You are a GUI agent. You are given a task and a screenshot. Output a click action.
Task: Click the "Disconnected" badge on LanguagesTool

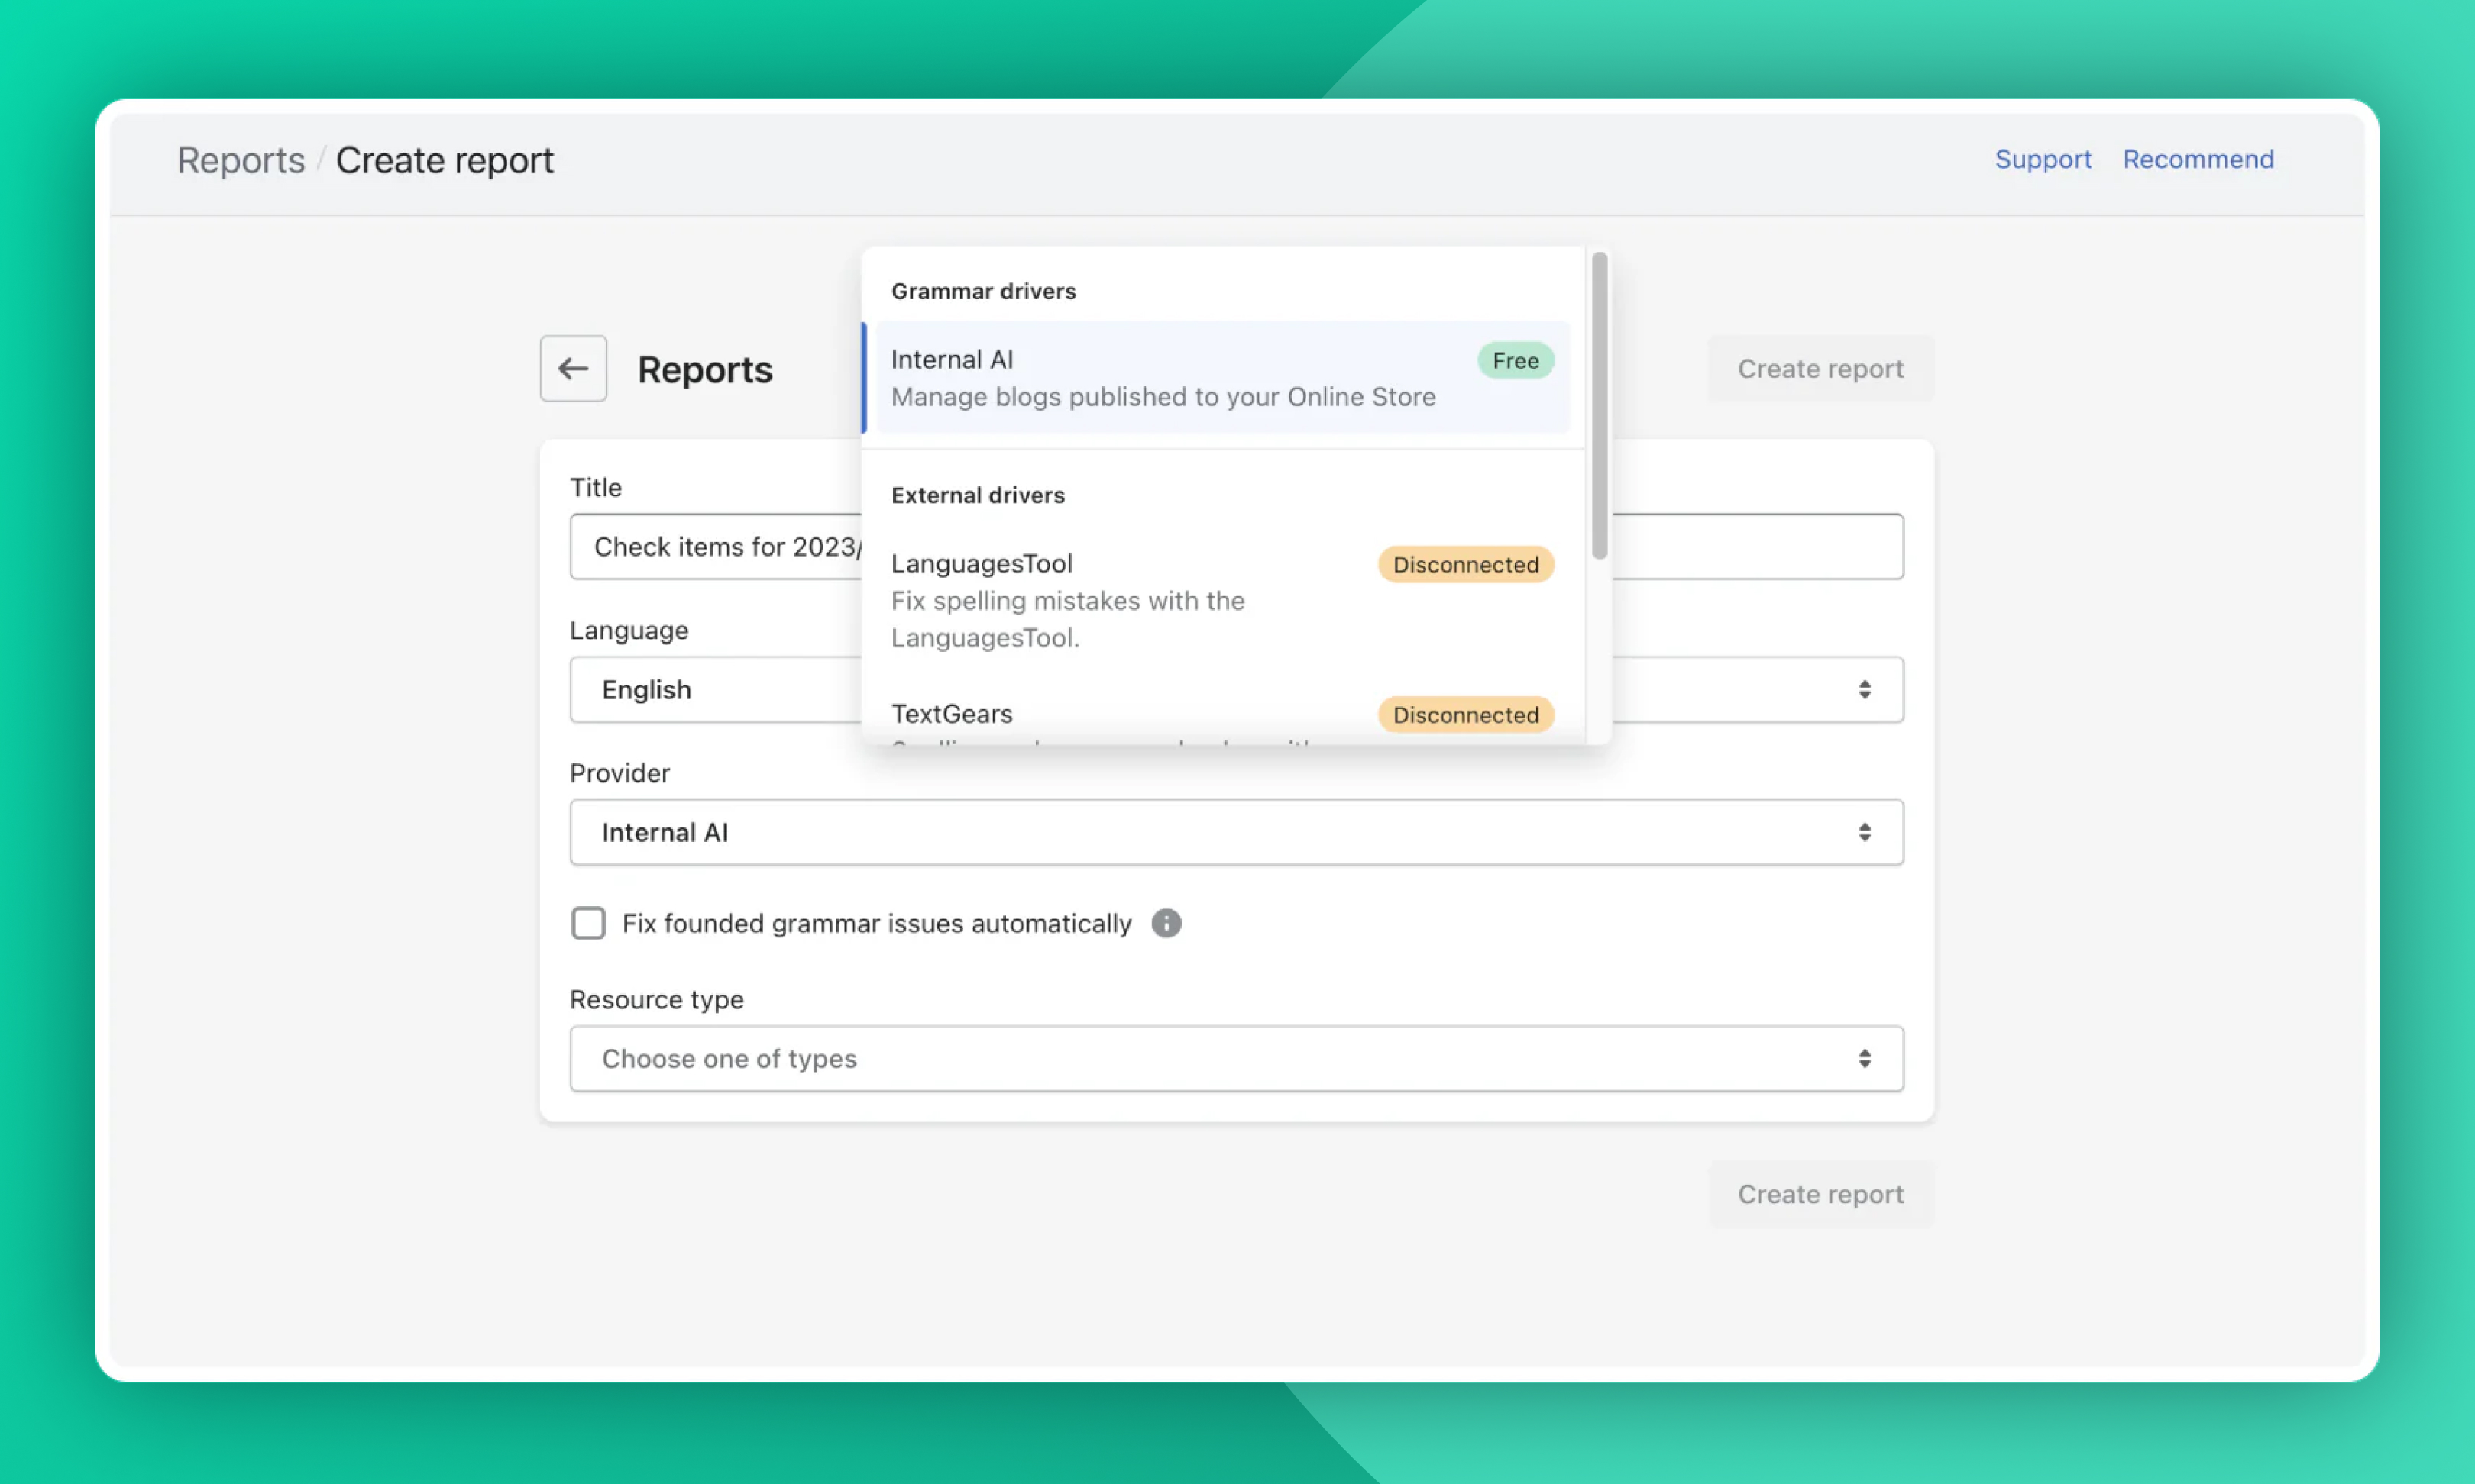(1464, 564)
